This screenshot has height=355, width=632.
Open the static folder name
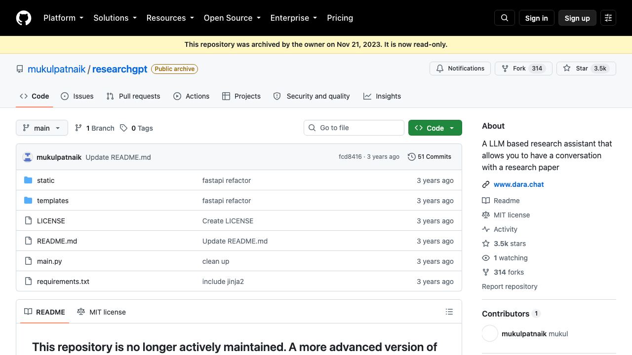click(46, 180)
